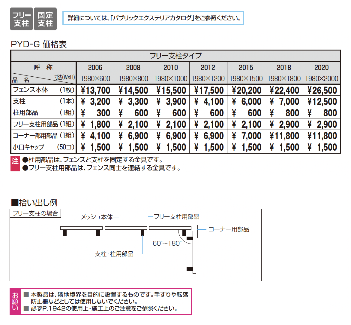Screen dimensions: 351x325
Task: Click the 1980×2000 size cell
Action: (x=322, y=79)
